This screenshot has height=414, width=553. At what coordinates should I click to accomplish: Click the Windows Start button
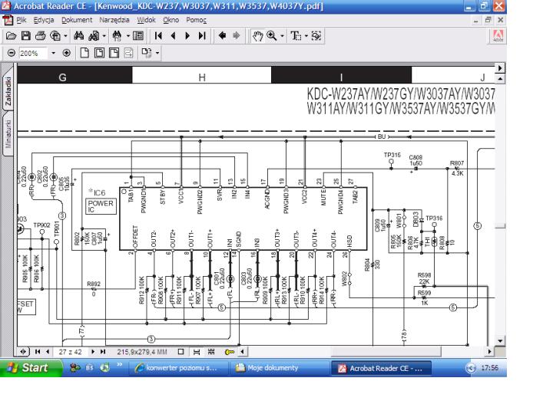pyautogui.click(x=30, y=368)
